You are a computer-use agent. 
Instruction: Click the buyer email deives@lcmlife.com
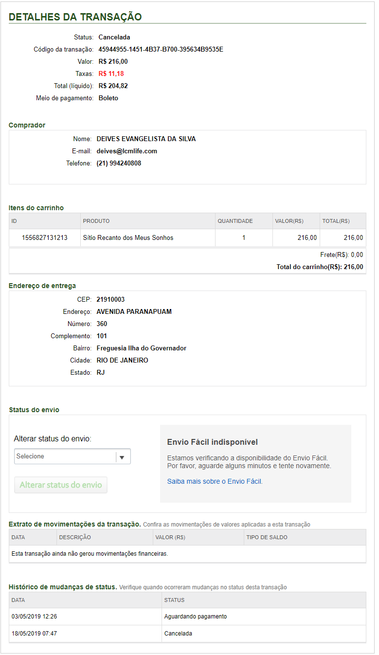127,151
